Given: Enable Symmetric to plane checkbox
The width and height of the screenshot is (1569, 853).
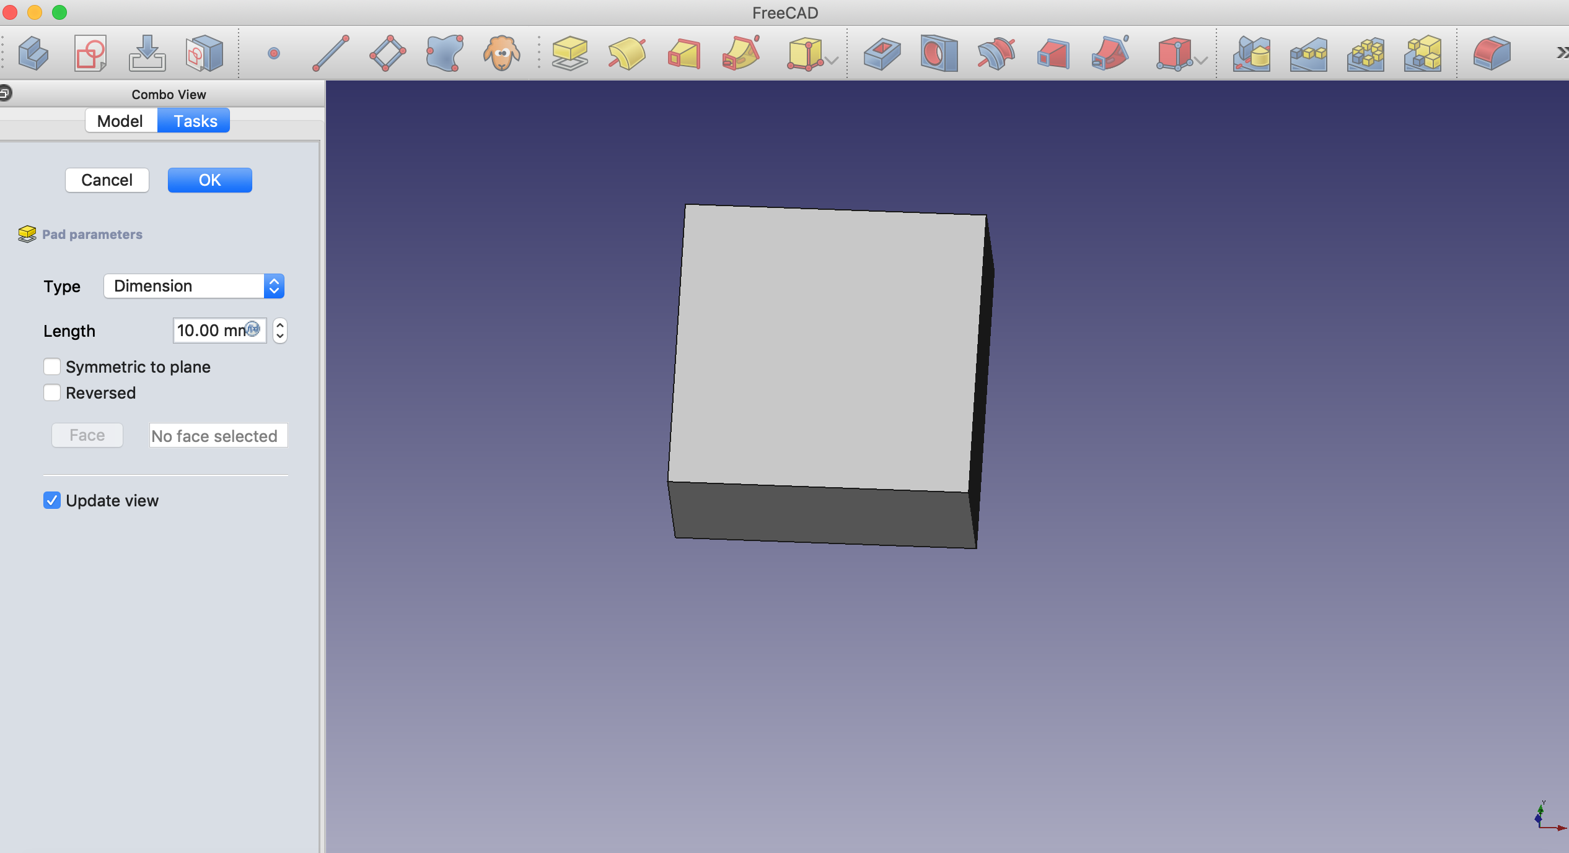Looking at the screenshot, I should coord(52,366).
